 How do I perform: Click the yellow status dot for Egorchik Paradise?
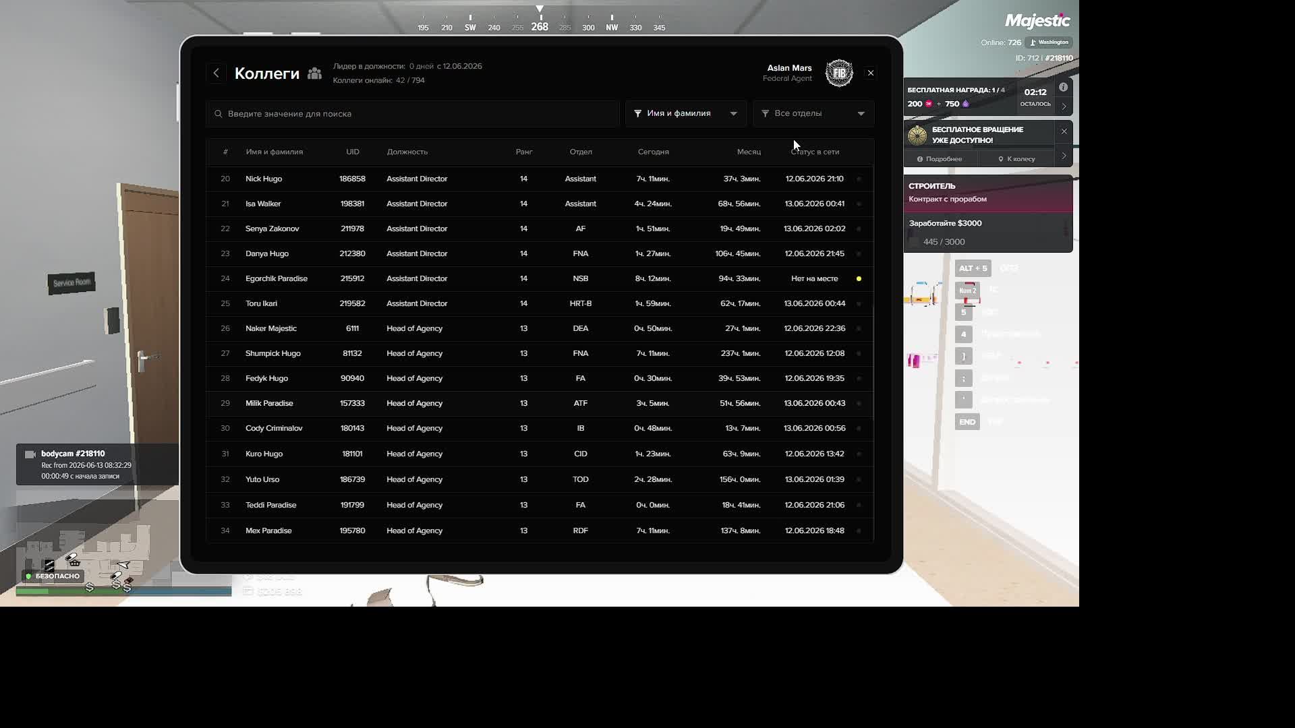(x=859, y=278)
